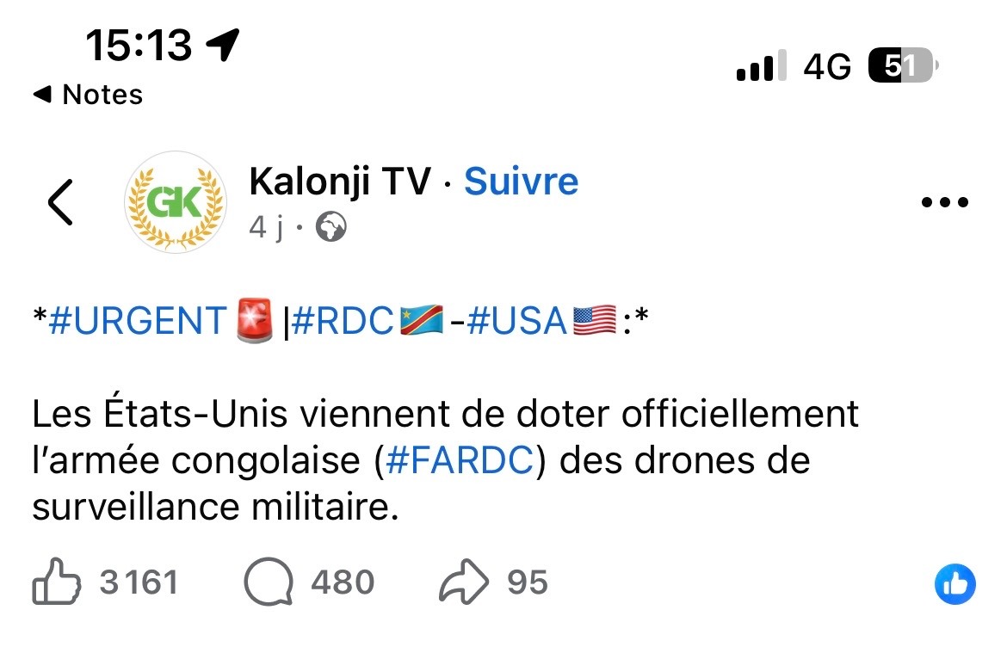The height and width of the screenshot is (647, 1007).
Task: Open the three-dot post options menu
Action: pyautogui.click(x=944, y=203)
